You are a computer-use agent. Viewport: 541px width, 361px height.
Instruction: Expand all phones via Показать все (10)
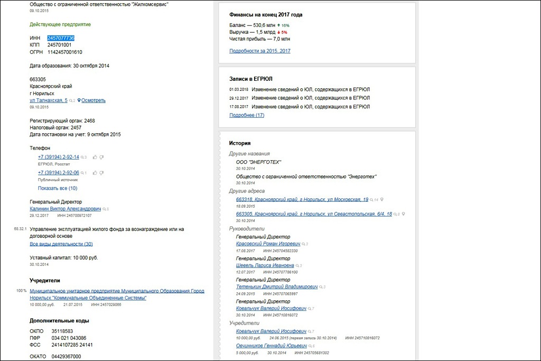pos(58,188)
